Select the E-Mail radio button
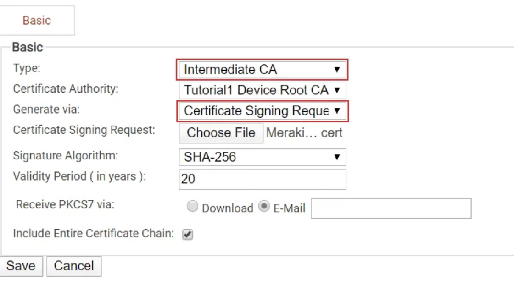 click(264, 207)
